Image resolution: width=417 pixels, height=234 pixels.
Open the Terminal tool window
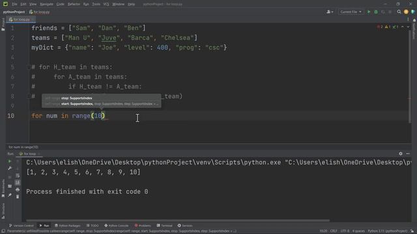tap(165, 226)
